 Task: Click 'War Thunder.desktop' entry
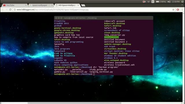coord(116,53)
